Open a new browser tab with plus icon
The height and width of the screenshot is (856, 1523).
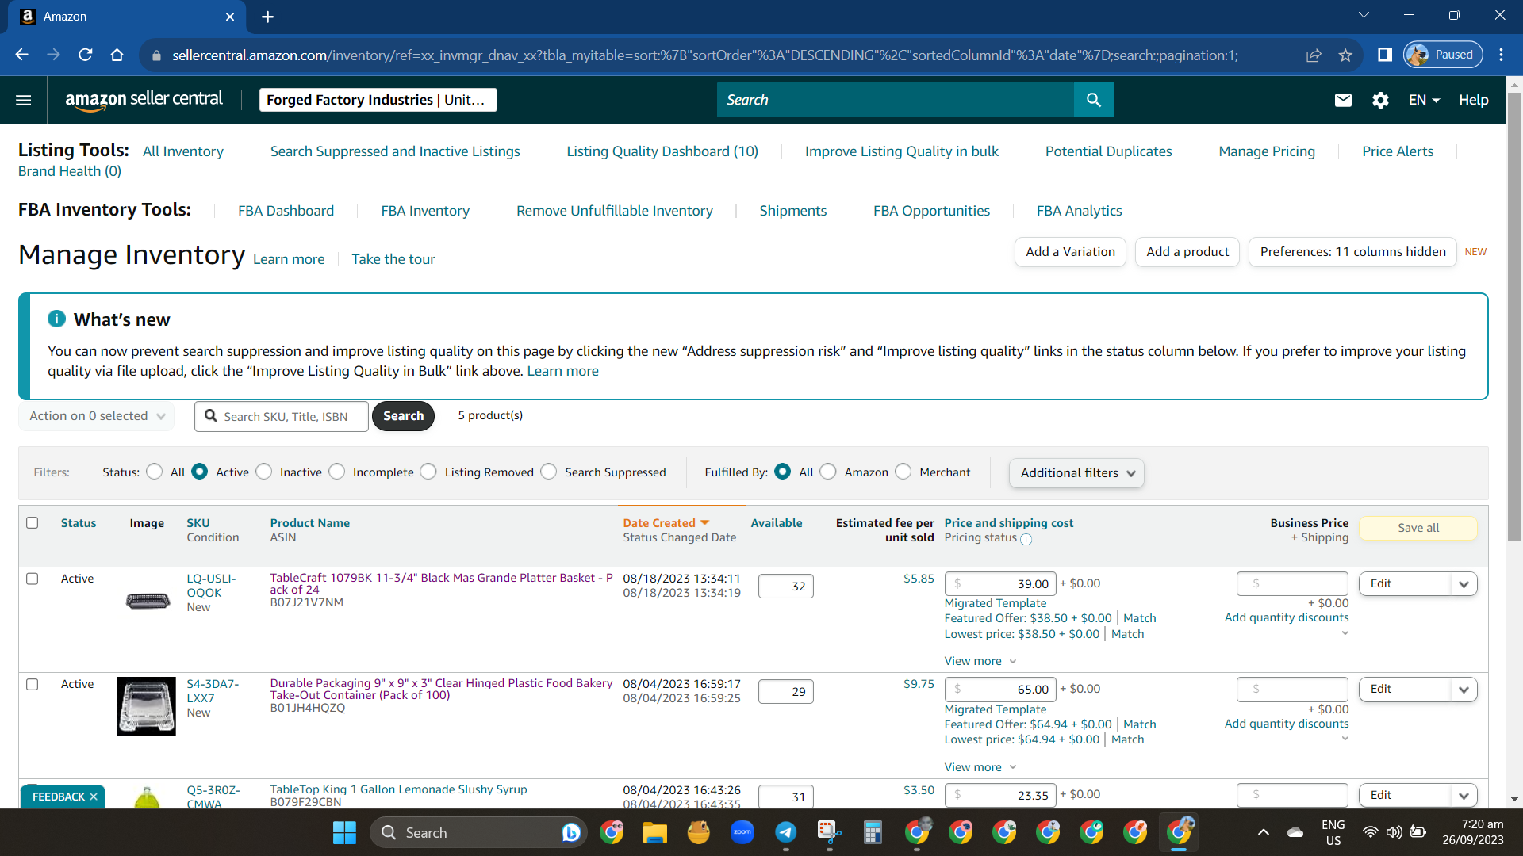(x=267, y=17)
